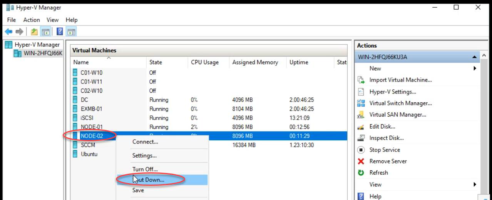Open the Inspect Disk... action
The image size is (492, 200).
click(x=387, y=138)
